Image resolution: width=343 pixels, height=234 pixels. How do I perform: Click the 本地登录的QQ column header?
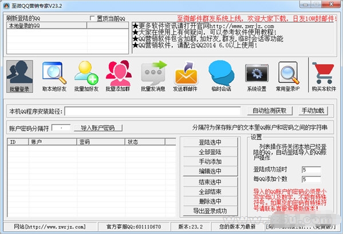(47, 26)
